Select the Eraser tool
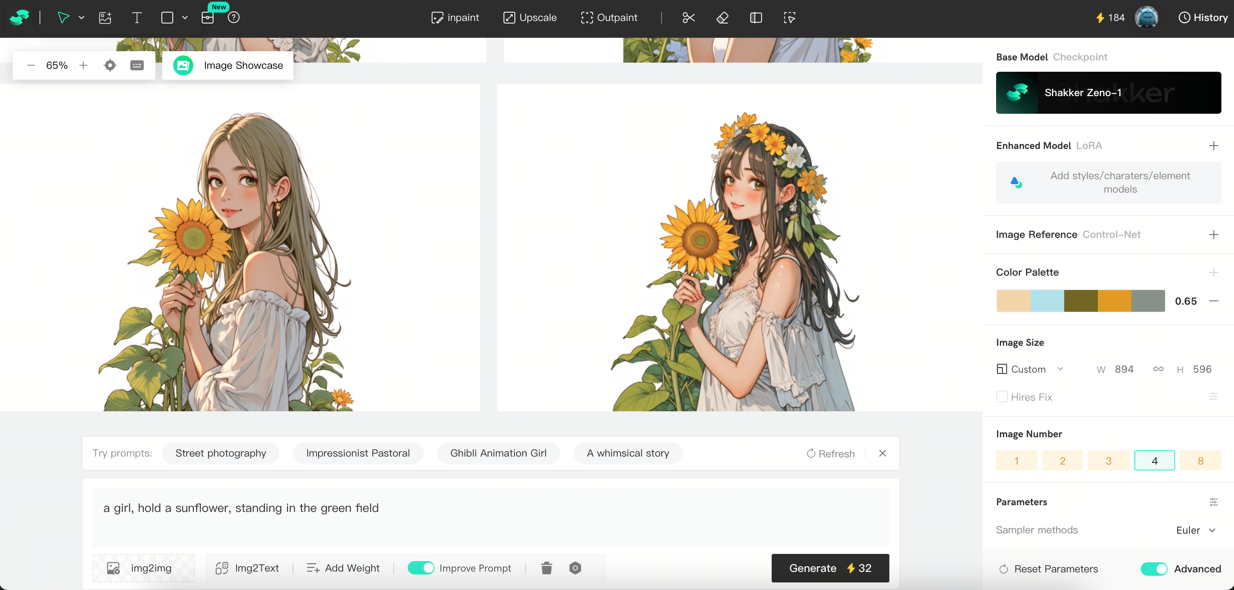Image resolution: width=1234 pixels, height=590 pixels. point(722,18)
